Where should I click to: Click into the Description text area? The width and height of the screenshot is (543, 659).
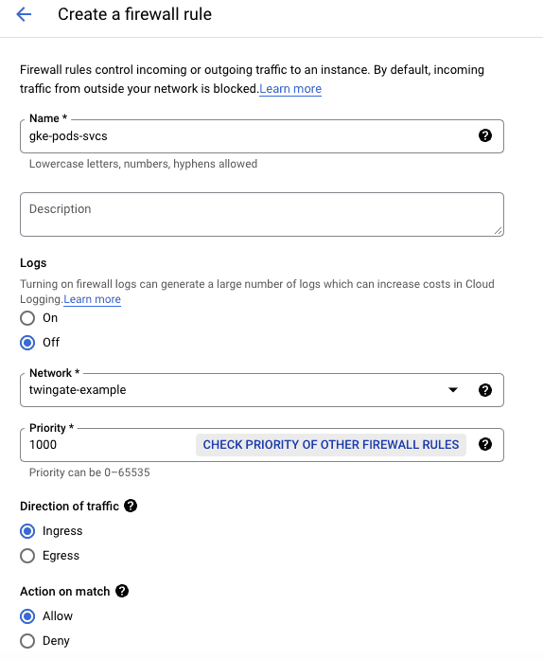click(262, 214)
